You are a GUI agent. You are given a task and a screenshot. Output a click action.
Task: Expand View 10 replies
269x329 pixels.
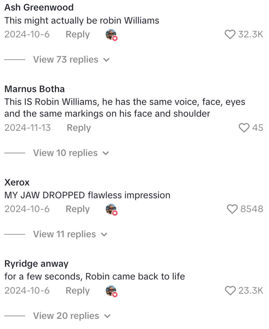71,153
